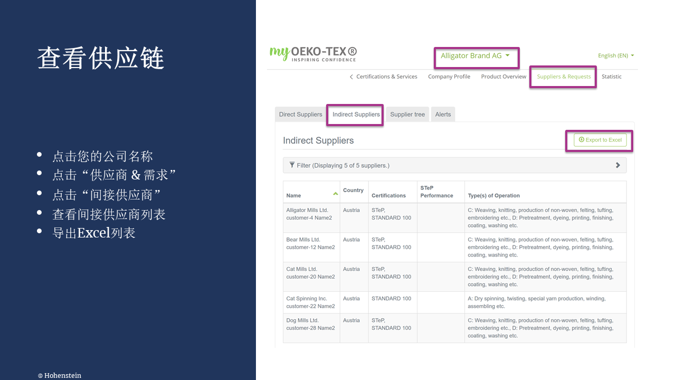
Task: Click the green sort arrow in Name column
Action: pos(335,194)
